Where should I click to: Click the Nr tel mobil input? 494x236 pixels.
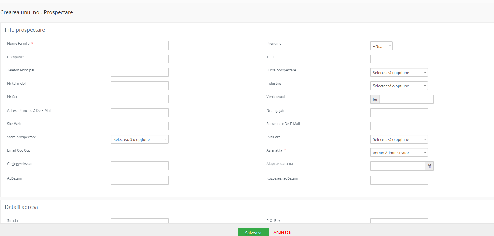(140, 86)
